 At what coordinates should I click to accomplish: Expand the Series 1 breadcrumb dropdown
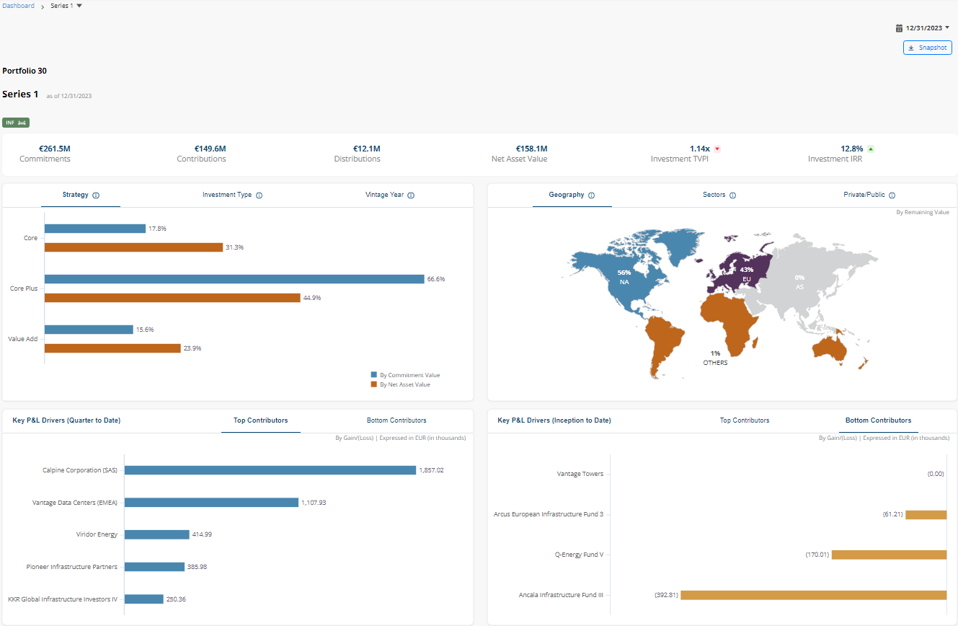click(x=79, y=5)
